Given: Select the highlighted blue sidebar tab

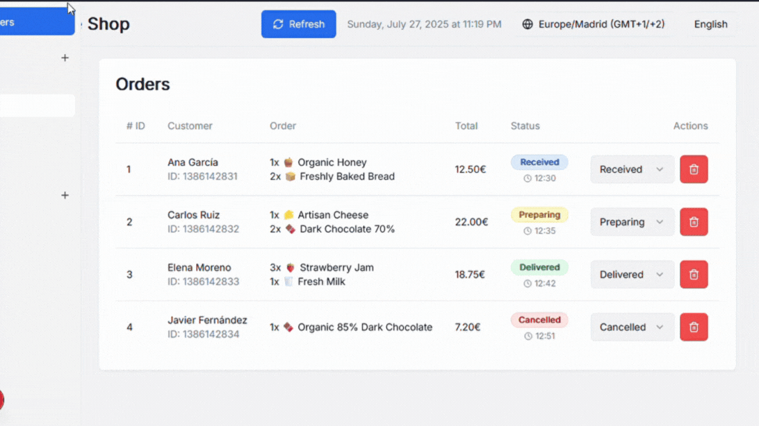Looking at the screenshot, I should click(x=35, y=22).
